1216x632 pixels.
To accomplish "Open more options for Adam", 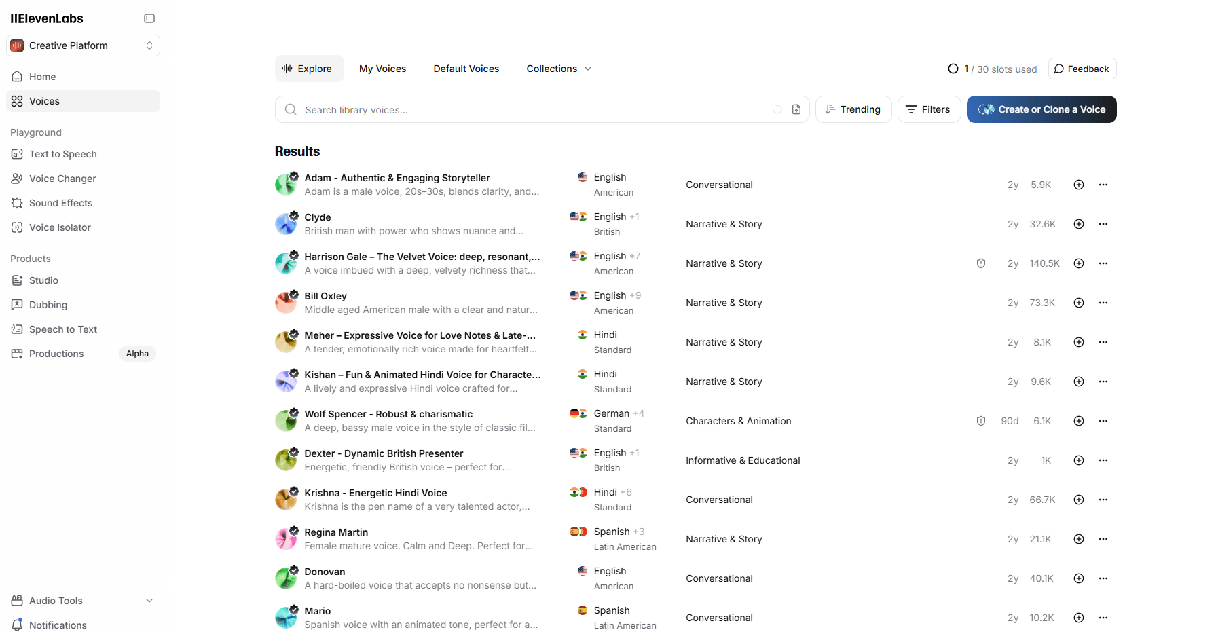I will 1103,185.
